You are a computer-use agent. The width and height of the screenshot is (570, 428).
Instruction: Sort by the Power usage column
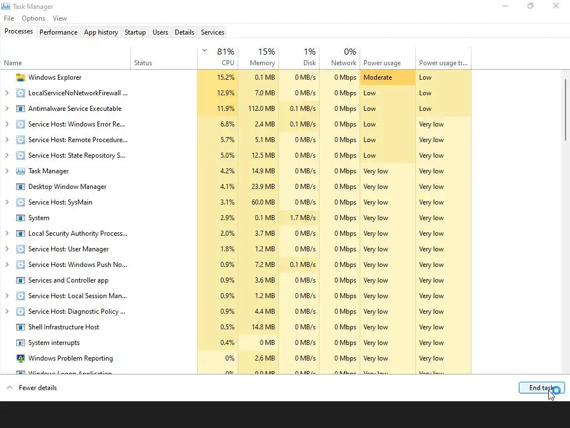tap(387, 58)
